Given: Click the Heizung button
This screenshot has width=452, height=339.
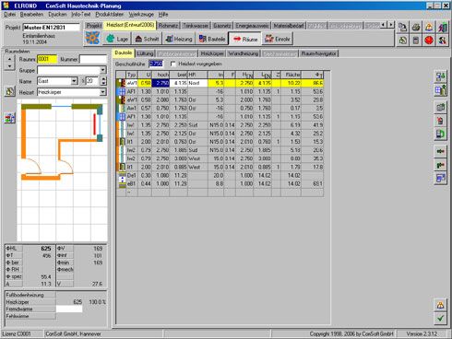Looking at the screenshot, I should [x=178, y=39].
